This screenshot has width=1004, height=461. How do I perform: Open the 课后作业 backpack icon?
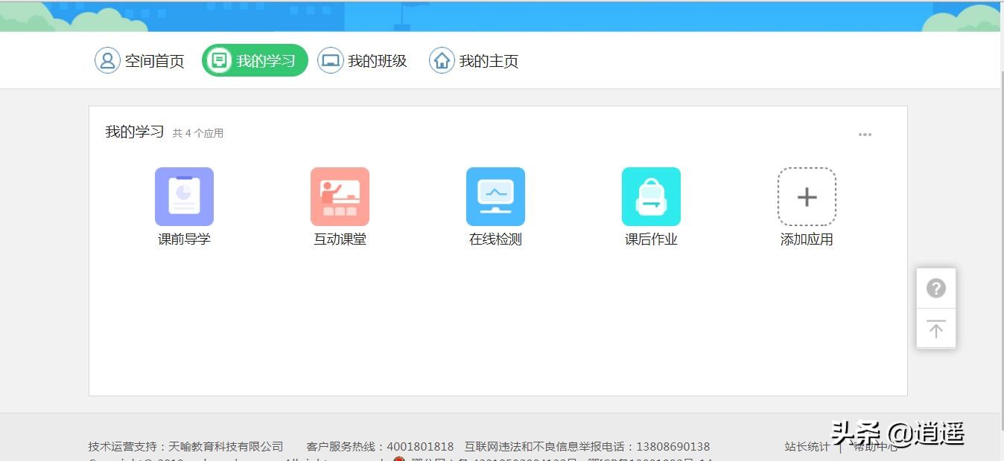coord(651,196)
